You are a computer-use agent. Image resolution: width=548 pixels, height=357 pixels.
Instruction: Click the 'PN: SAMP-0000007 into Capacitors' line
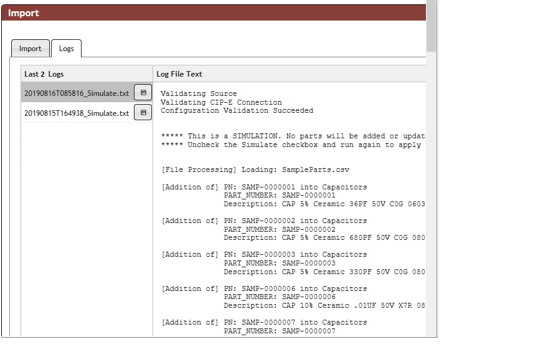click(264, 322)
